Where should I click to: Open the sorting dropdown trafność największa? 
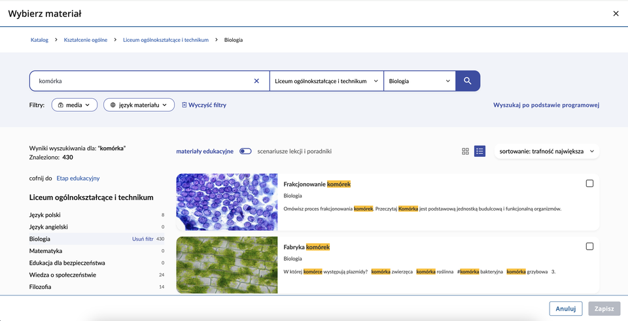pyautogui.click(x=546, y=151)
